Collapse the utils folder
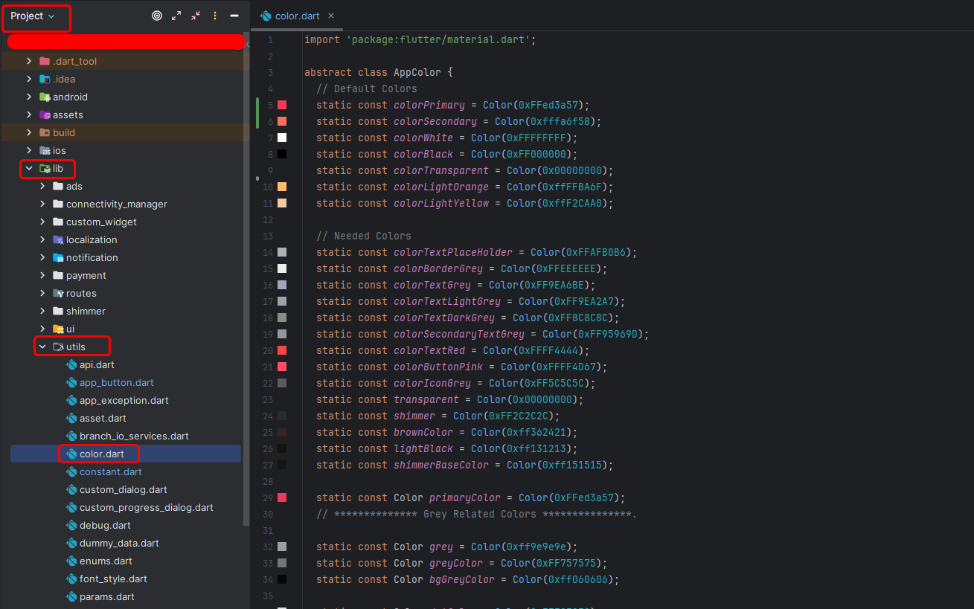Viewport: 974px width, 609px height. pos(42,347)
